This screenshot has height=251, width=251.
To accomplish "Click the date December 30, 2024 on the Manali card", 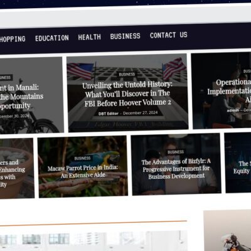I will [x=14, y=116].
